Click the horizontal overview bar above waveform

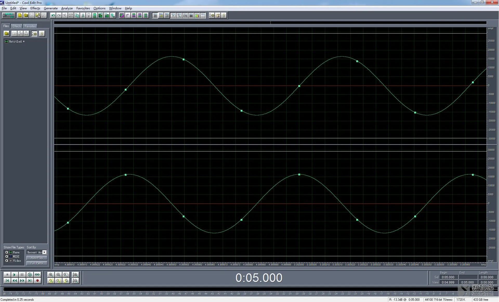click(x=270, y=23)
